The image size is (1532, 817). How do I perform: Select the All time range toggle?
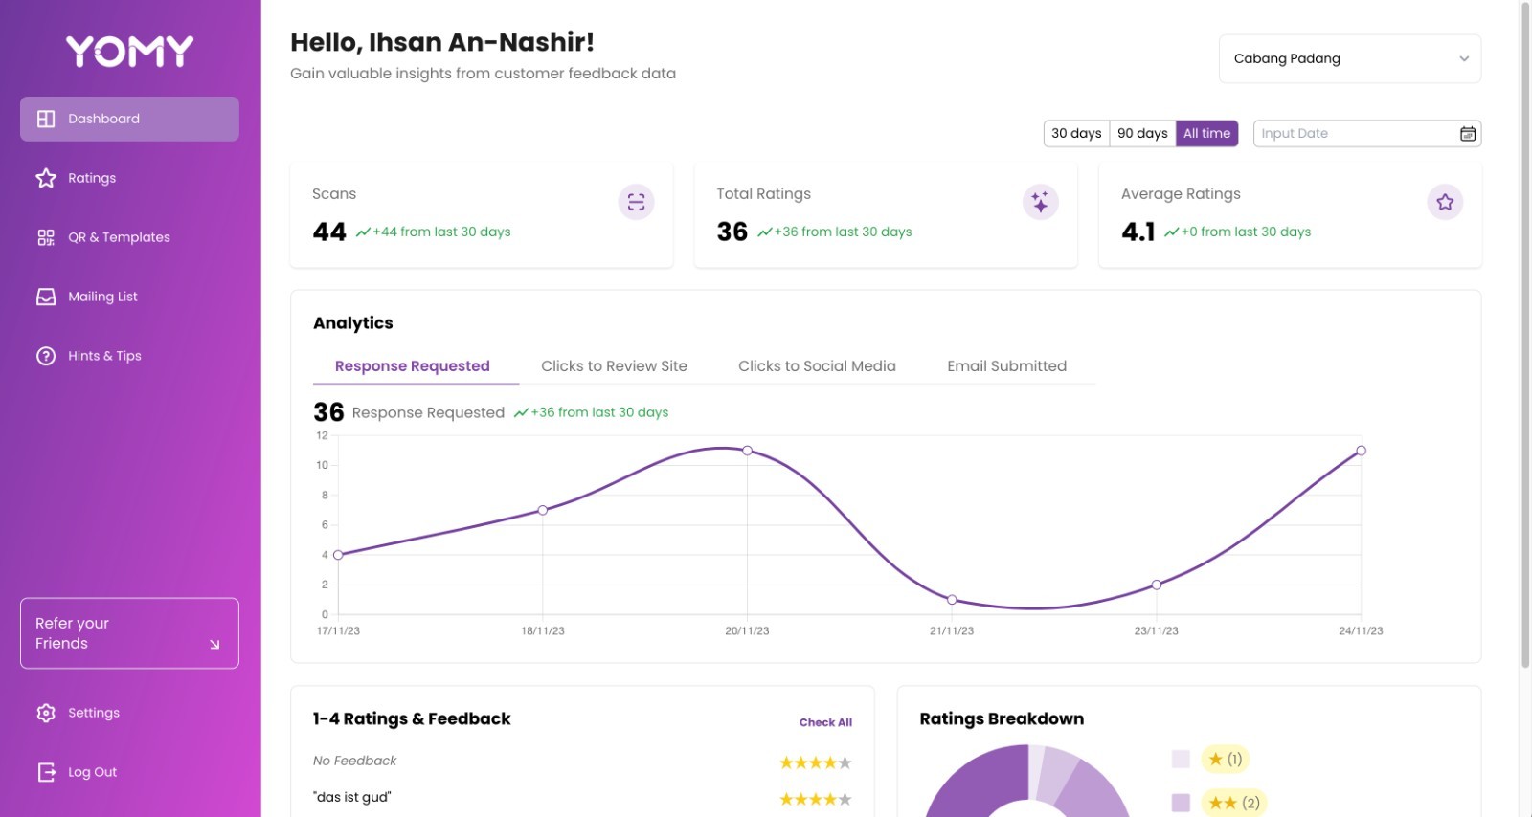(1206, 134)
